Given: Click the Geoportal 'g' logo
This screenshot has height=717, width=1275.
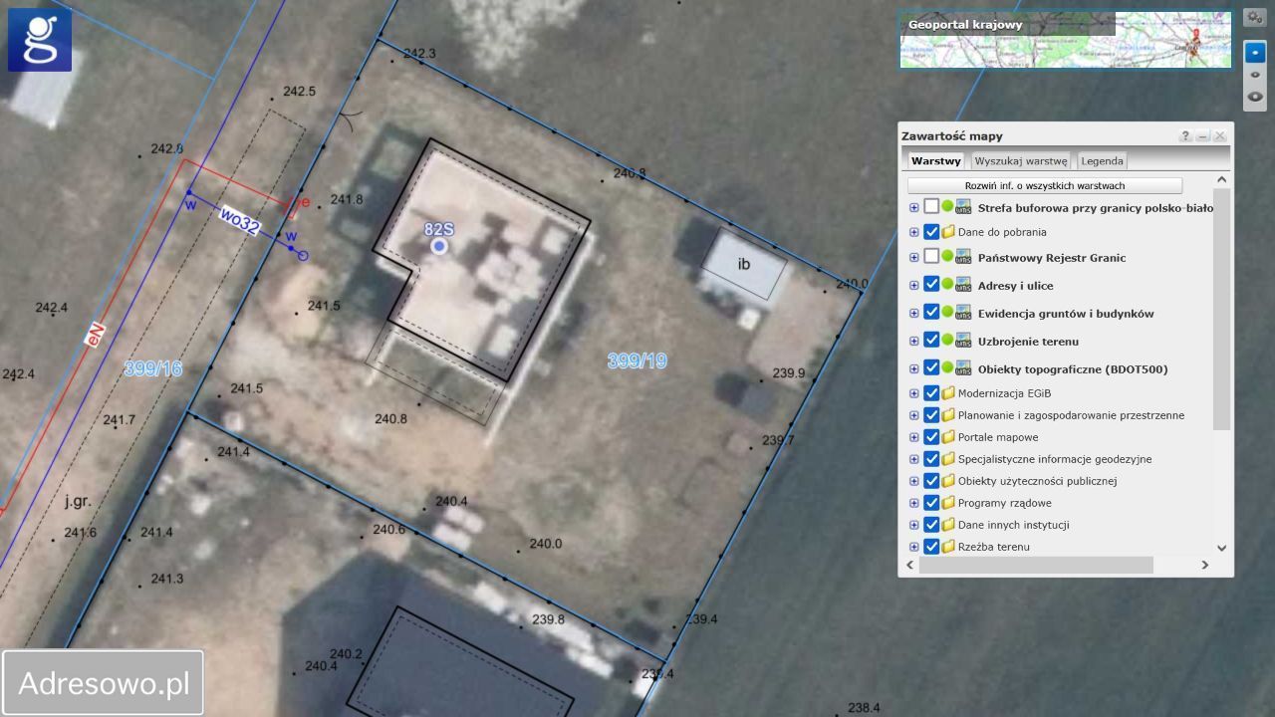Looking at the screenshot, I should [40, 40].
